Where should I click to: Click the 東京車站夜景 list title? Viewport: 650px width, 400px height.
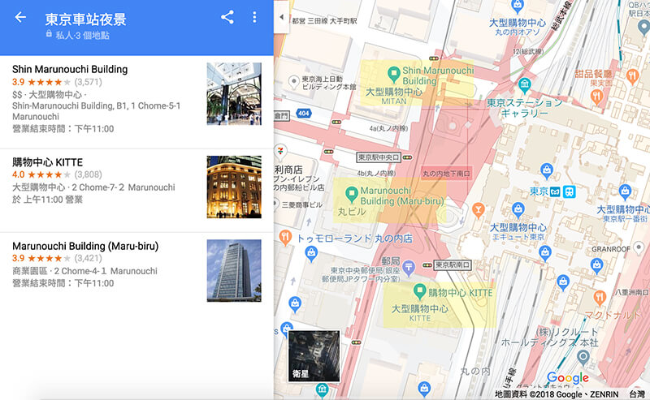(85, 19)
